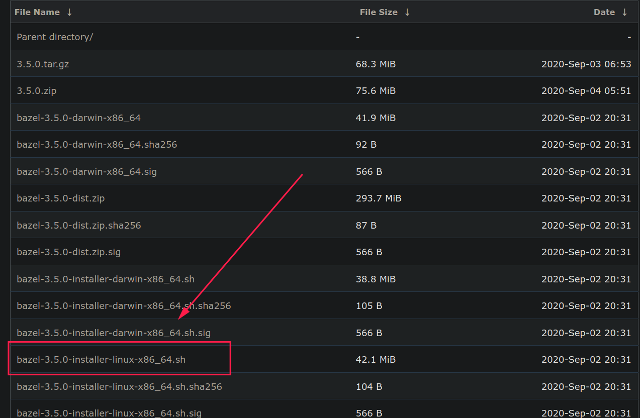640x418 pixels.
Task: Click the 41.9 MiB size cell
Action: (x=376, y=118)
